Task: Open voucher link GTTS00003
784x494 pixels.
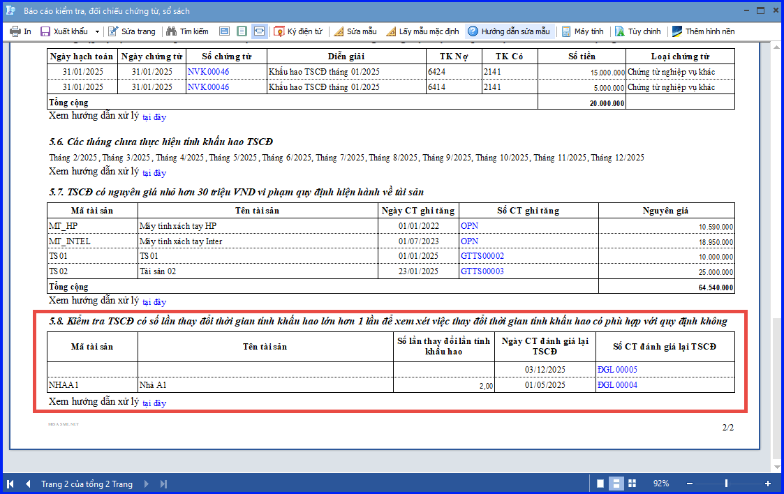Action: (482, 271)
